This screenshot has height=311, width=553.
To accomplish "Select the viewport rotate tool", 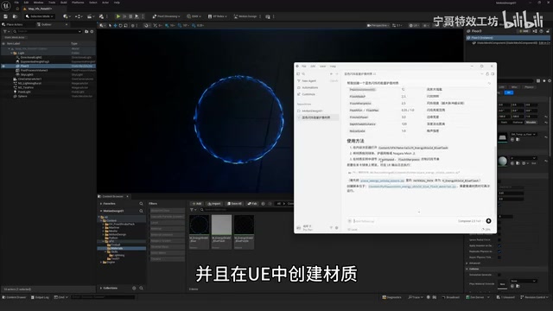I will click(x=120, y=25).
